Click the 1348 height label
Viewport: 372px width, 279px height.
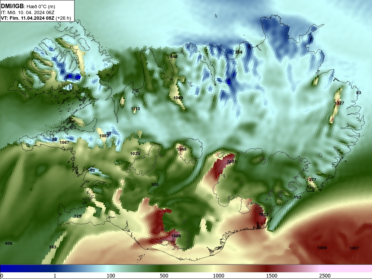(x=182, y=149)
